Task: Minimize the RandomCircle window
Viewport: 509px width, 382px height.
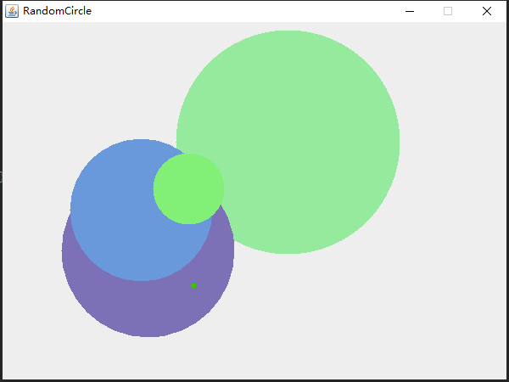Action: (x=410, y=11)
